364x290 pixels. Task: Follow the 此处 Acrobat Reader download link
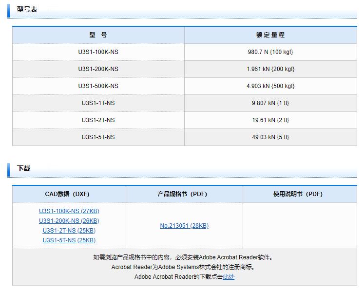229,277
